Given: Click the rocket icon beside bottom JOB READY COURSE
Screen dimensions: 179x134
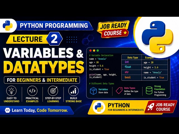Looking at the screenshot, I should (151, 107).
